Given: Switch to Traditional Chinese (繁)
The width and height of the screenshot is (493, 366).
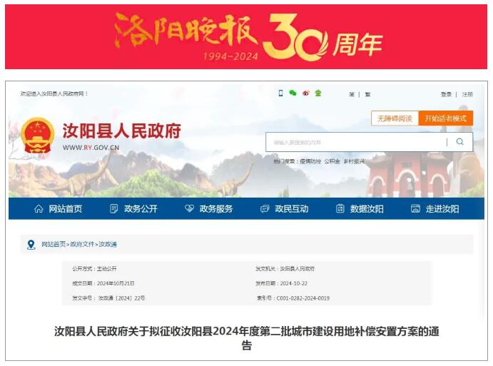Looking at the screenshot, I should [x=367, y=94].
